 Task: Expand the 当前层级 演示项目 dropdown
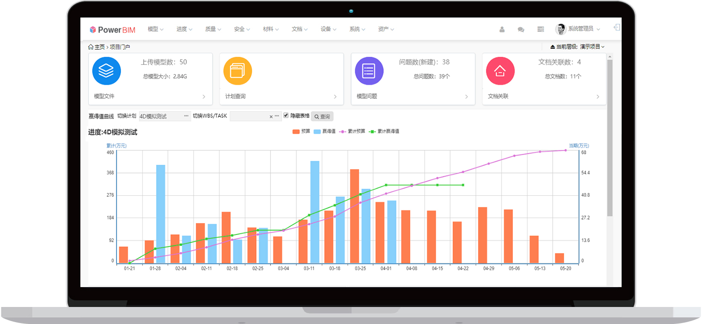coord(577,47)
